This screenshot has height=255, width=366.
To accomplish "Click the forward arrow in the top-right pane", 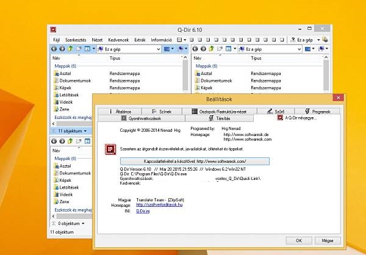I will (203, 49).
